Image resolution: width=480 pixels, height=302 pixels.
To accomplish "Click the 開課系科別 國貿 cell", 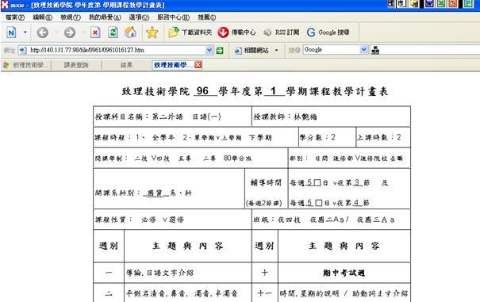I will [x=169, y=189].
